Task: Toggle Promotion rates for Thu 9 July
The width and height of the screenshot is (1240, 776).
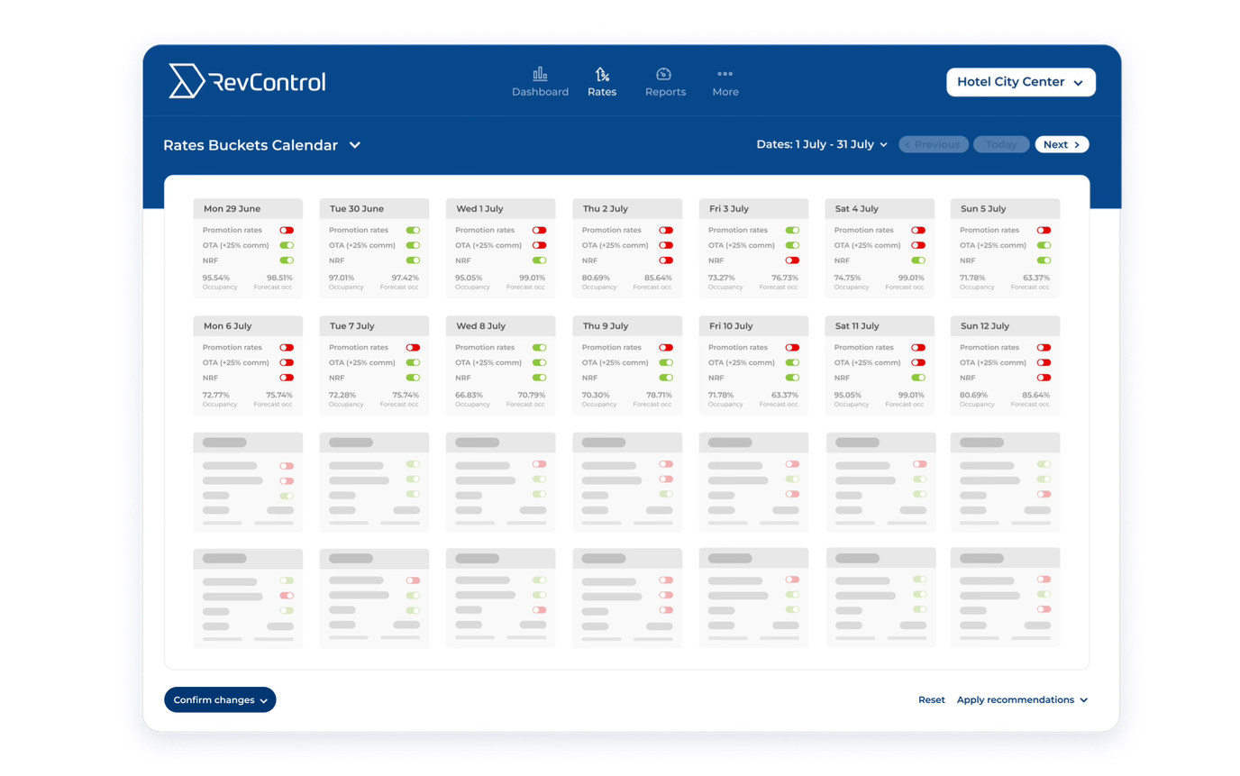Action: click(x=666, y=348)
